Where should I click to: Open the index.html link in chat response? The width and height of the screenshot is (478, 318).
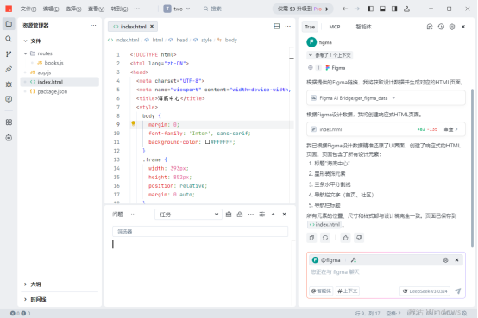coord(324,225)
